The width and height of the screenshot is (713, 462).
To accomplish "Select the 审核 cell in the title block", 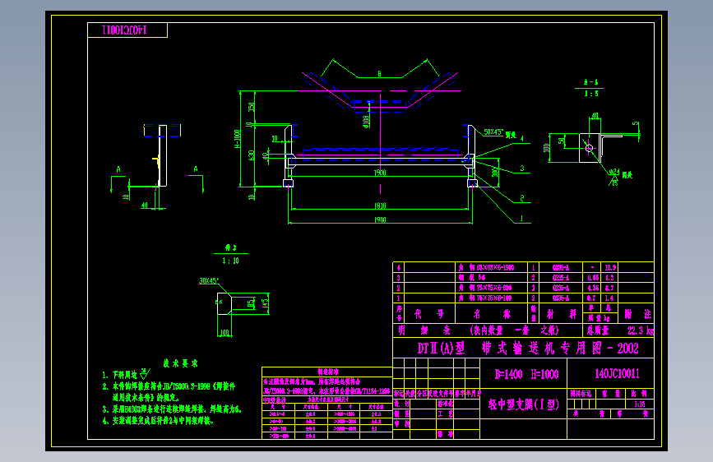I will click(x=402, y=424).
